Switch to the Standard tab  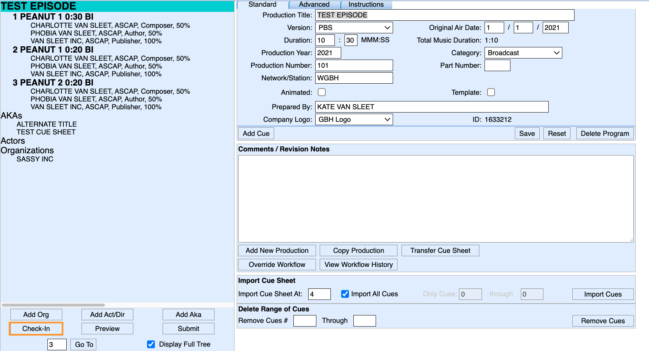click(x=262, y=4)
